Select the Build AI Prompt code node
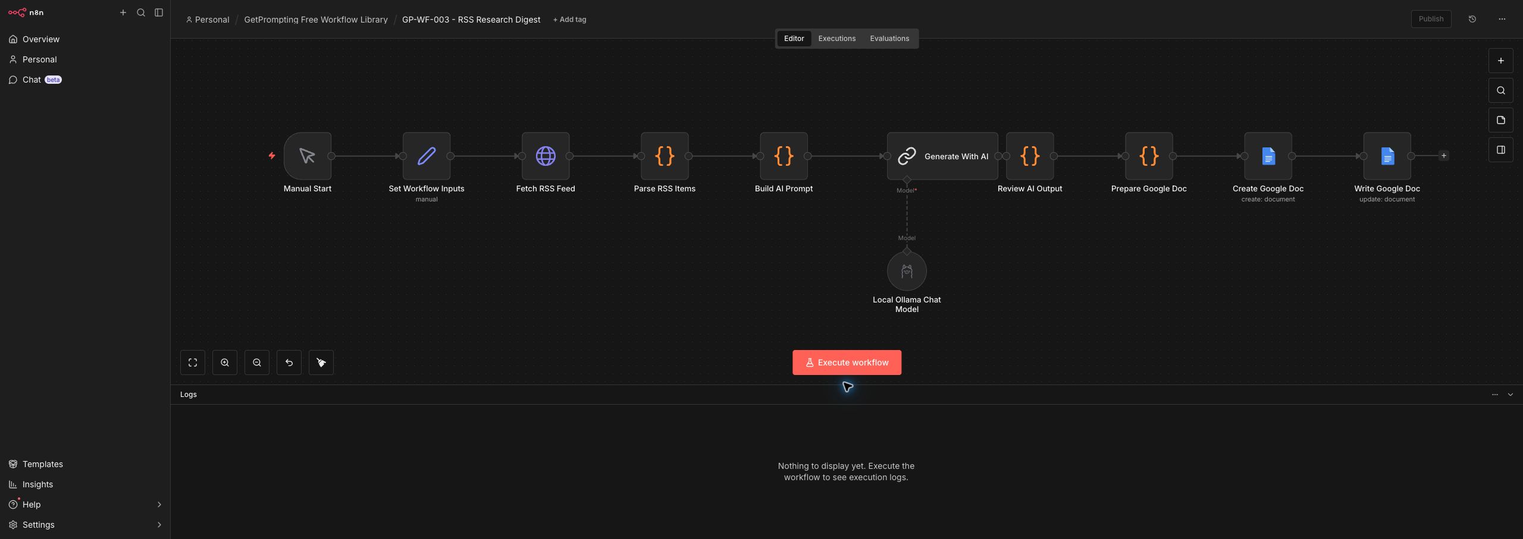 784,156
